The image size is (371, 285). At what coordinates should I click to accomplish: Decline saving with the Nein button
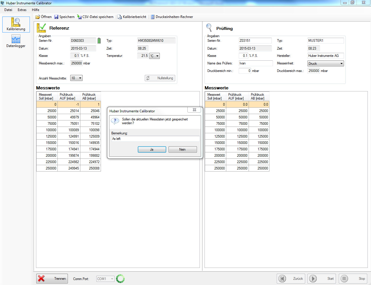pos(182,149)
